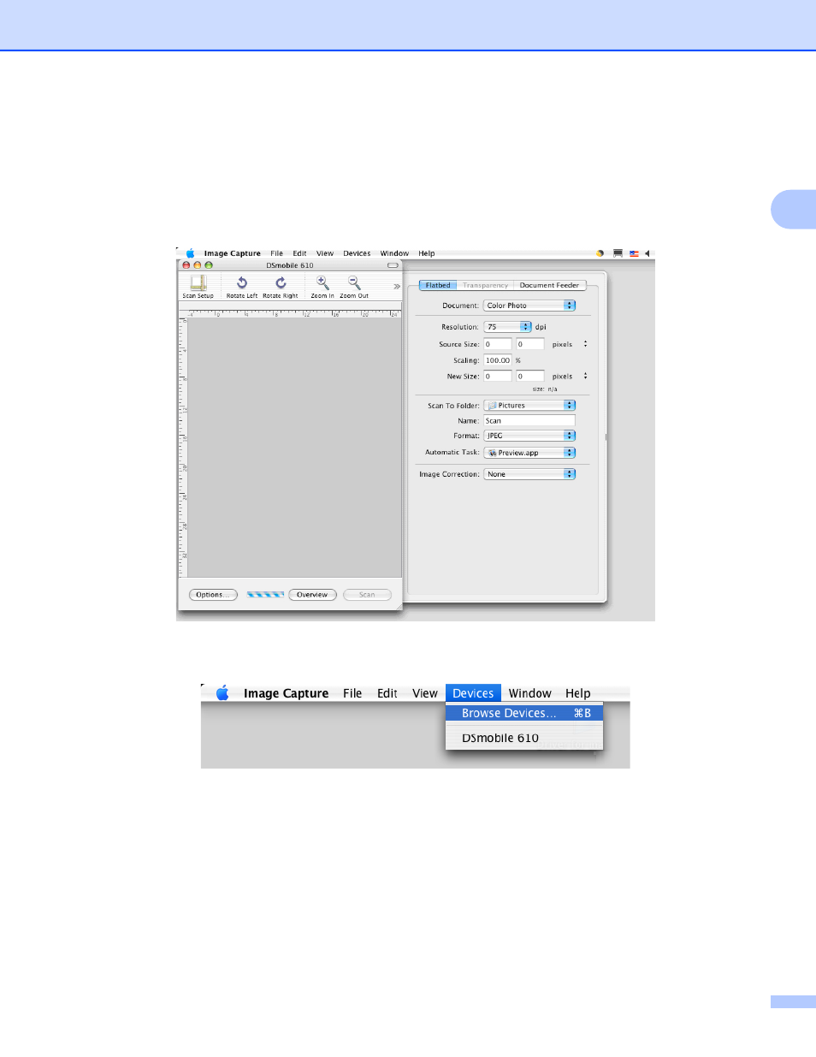Change New Size pixels unit stepper
Image resolution: width=816 pixels, height=1057 pixels.
(x=585, y=376)
